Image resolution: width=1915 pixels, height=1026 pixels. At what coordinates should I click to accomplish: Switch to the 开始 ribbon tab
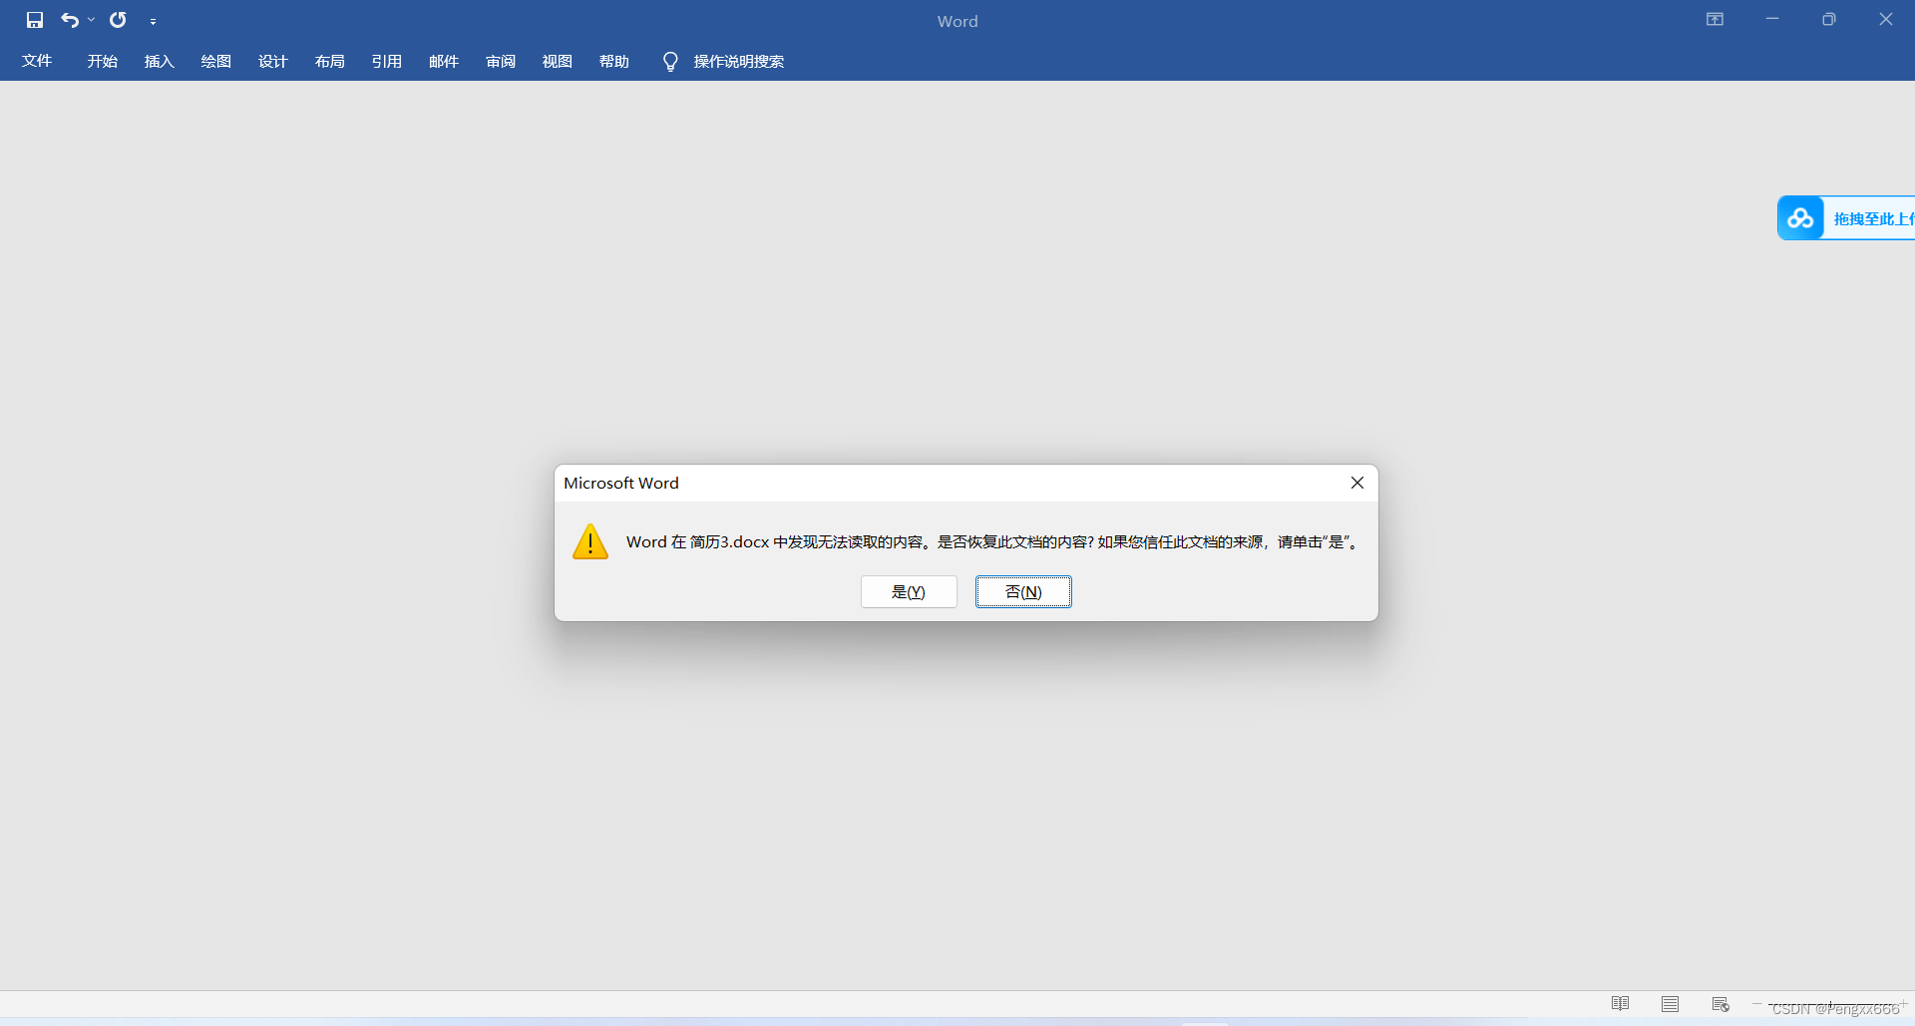click(103, 61)
